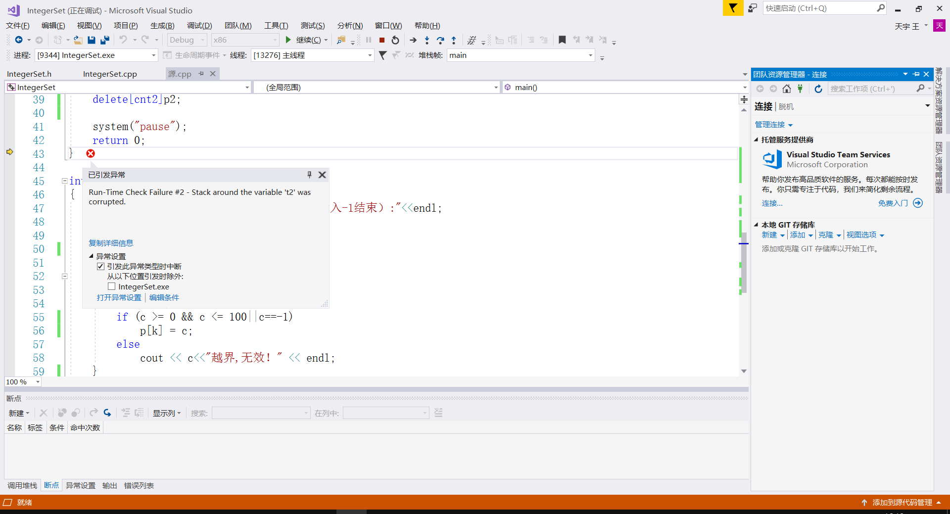Click the red exception error icon on line 43

coord(91,153)
